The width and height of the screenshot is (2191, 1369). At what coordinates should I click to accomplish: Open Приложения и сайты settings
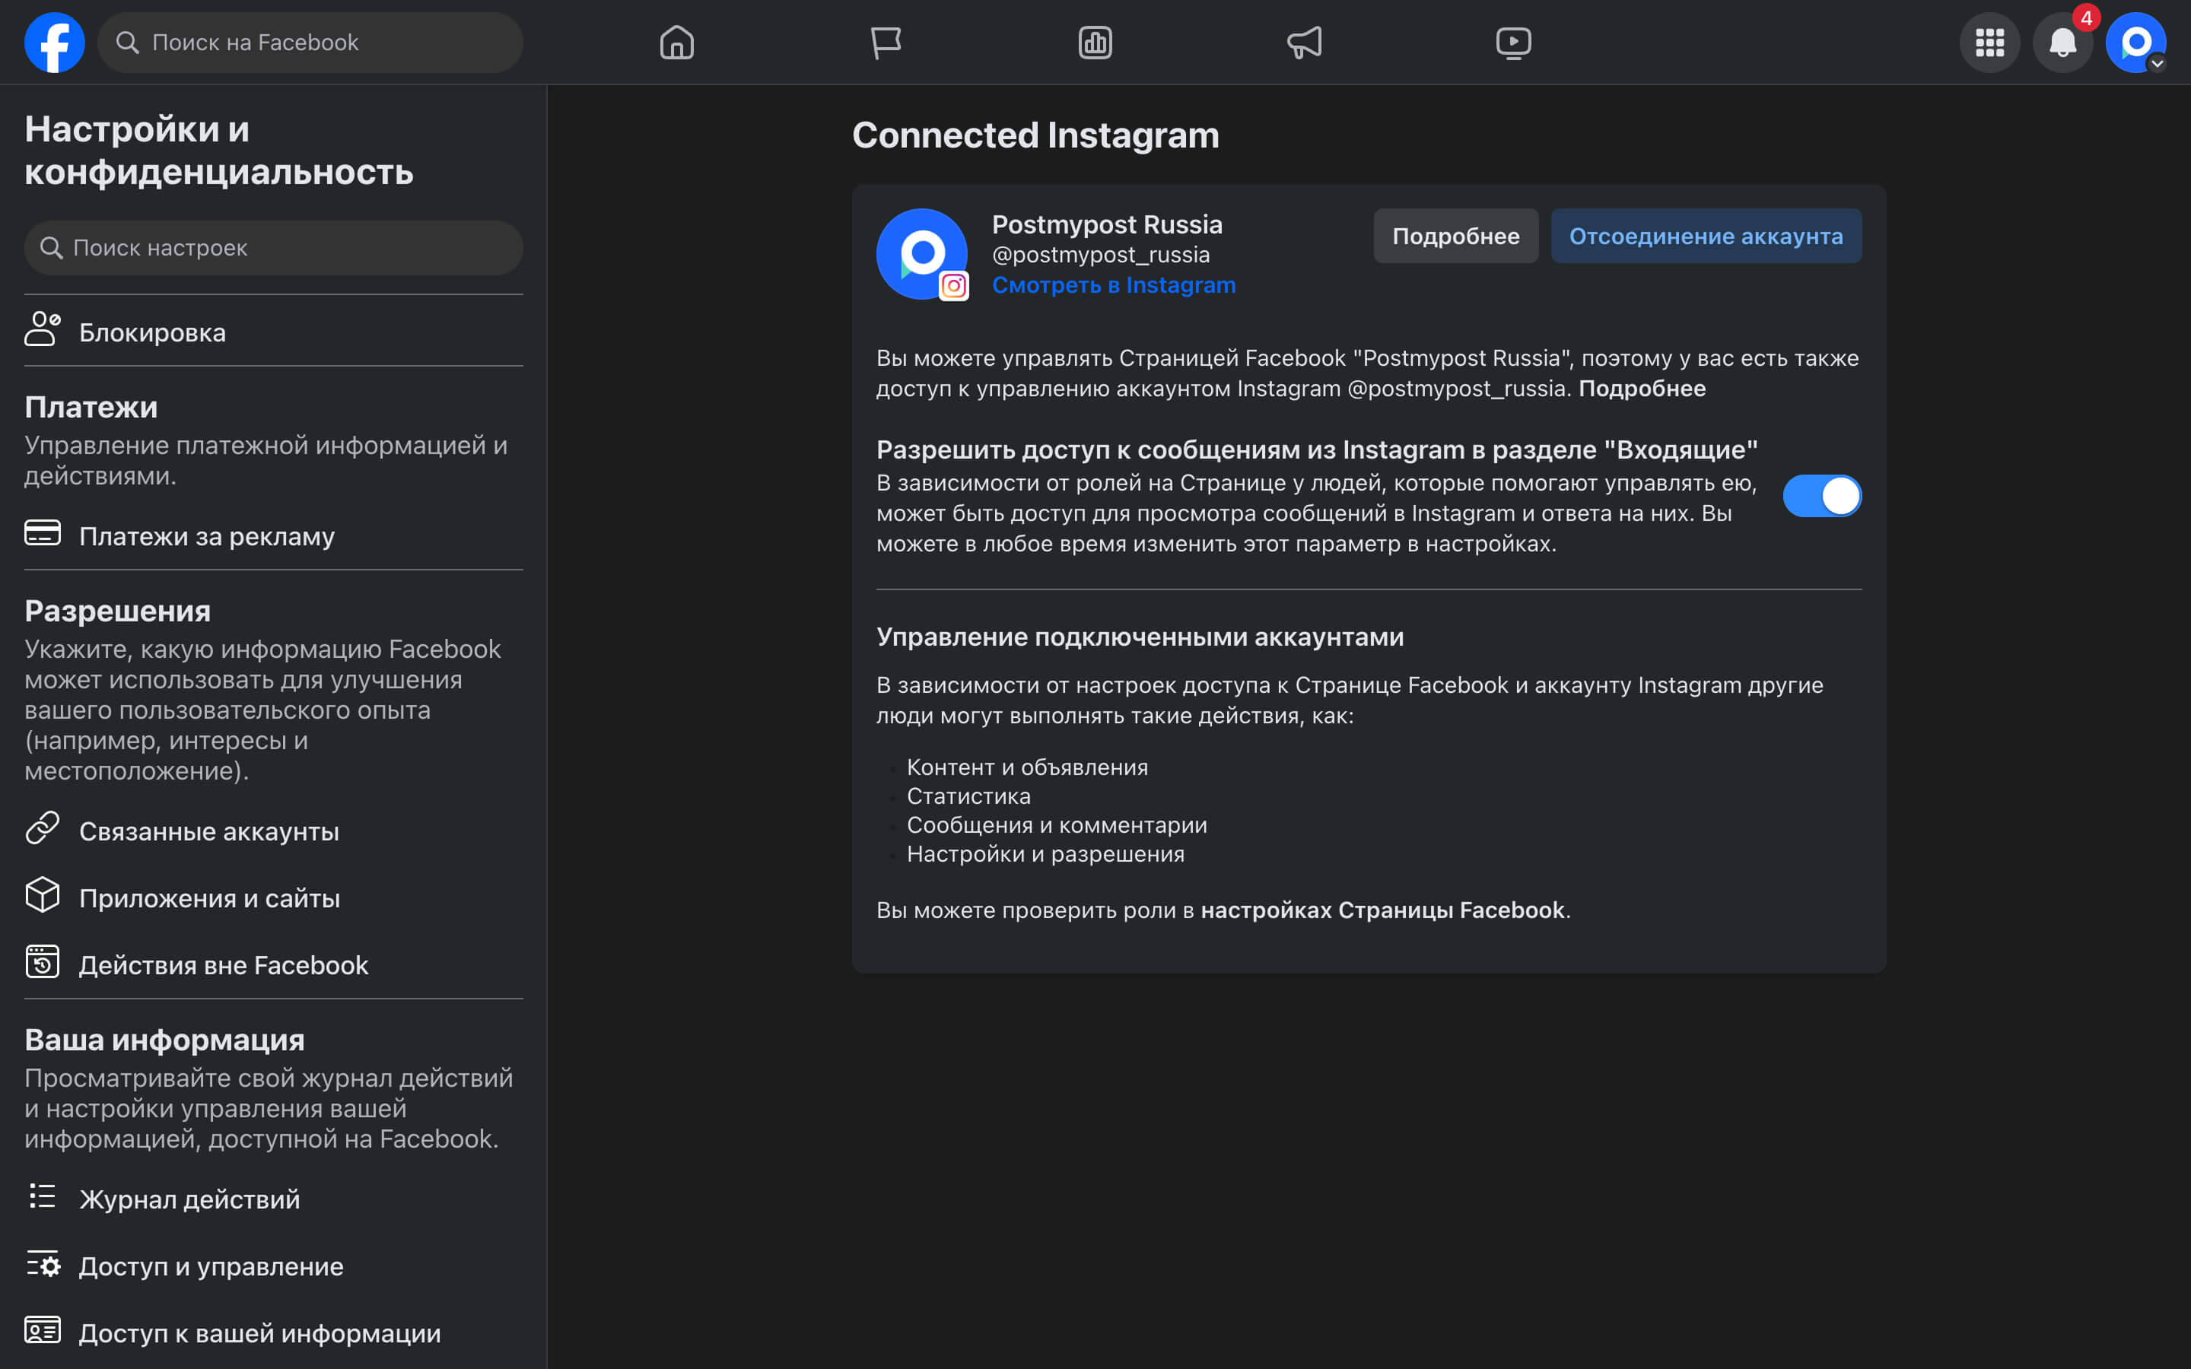coord(209,898)
